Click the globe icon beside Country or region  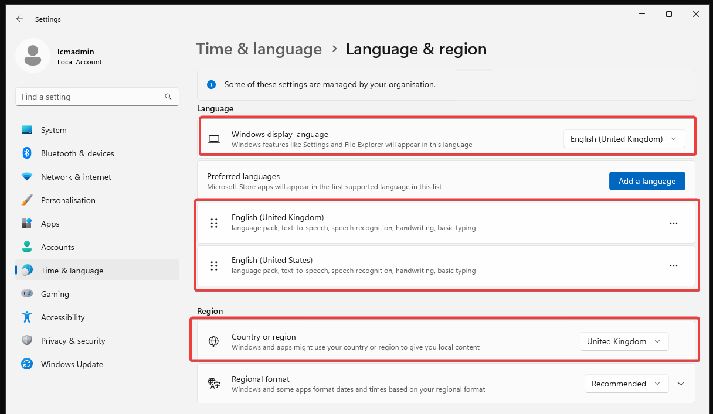(x=214, y=342)
